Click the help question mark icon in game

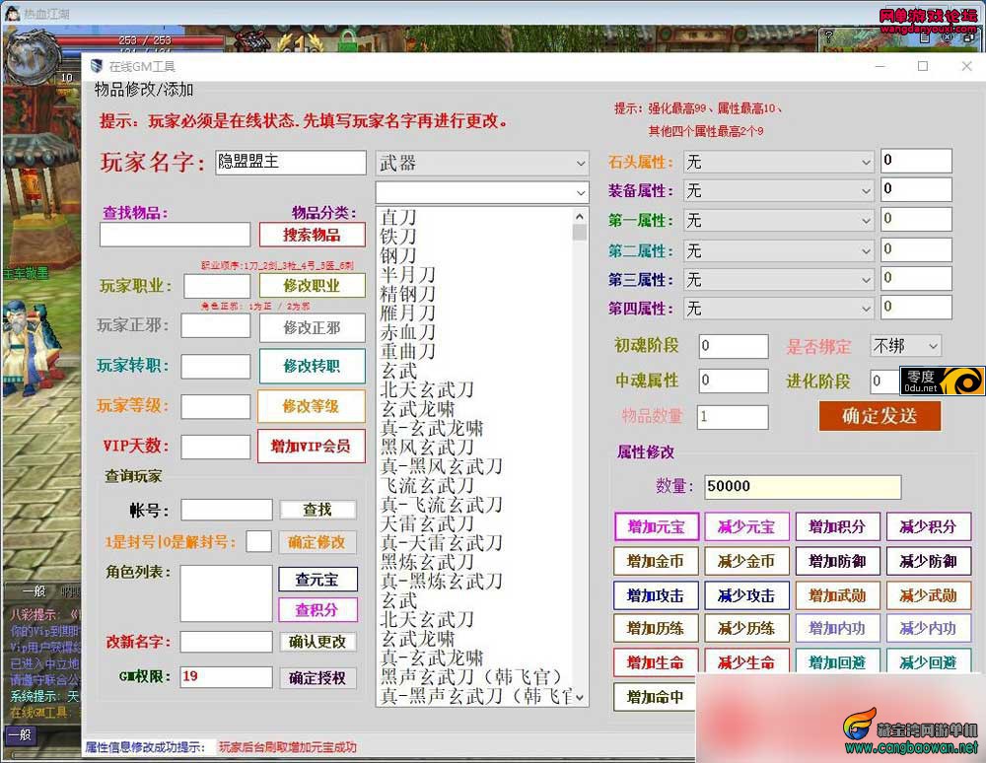point(829,36)
